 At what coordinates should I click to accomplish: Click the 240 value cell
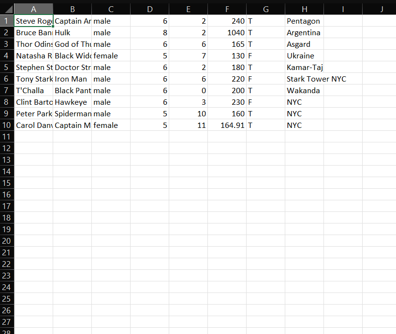(x=227, y=21)
